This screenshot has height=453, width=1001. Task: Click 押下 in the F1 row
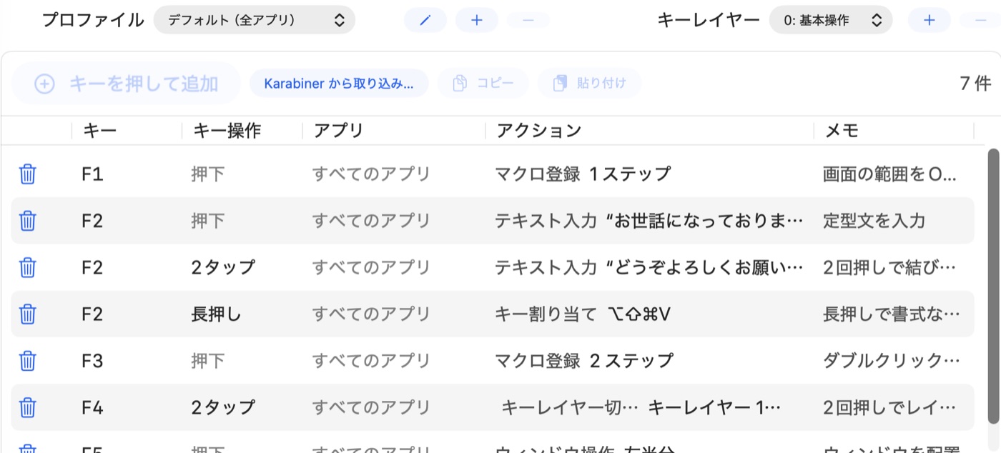click(x=207, y=174)
